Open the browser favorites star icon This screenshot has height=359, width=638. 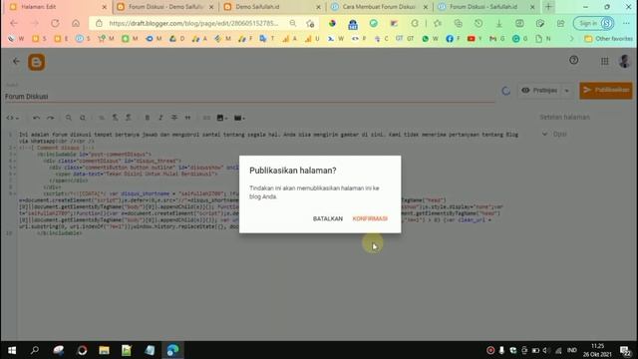[438, 24]
